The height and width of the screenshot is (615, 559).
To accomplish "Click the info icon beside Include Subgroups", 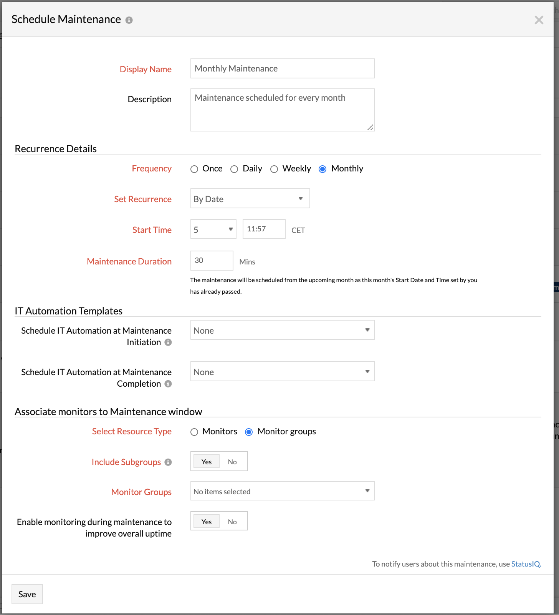I will click(168, 462).
